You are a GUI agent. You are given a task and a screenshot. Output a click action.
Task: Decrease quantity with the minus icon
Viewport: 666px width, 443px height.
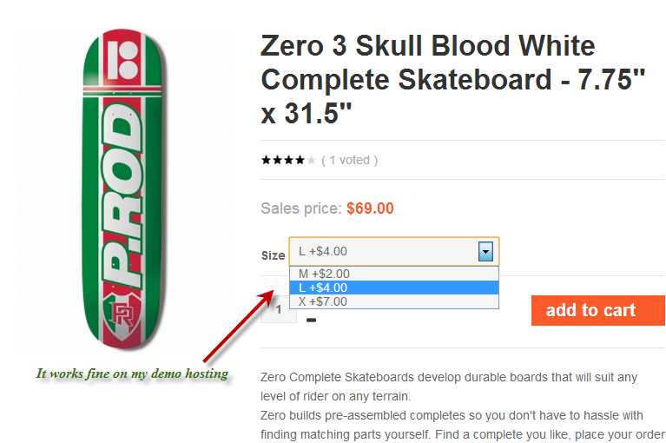312,320
